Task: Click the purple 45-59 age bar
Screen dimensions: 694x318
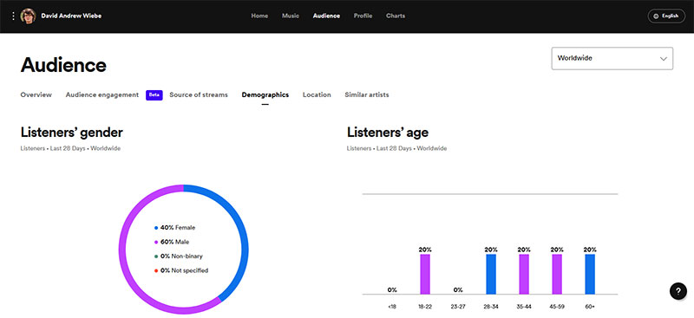Action: coord(557,274)
